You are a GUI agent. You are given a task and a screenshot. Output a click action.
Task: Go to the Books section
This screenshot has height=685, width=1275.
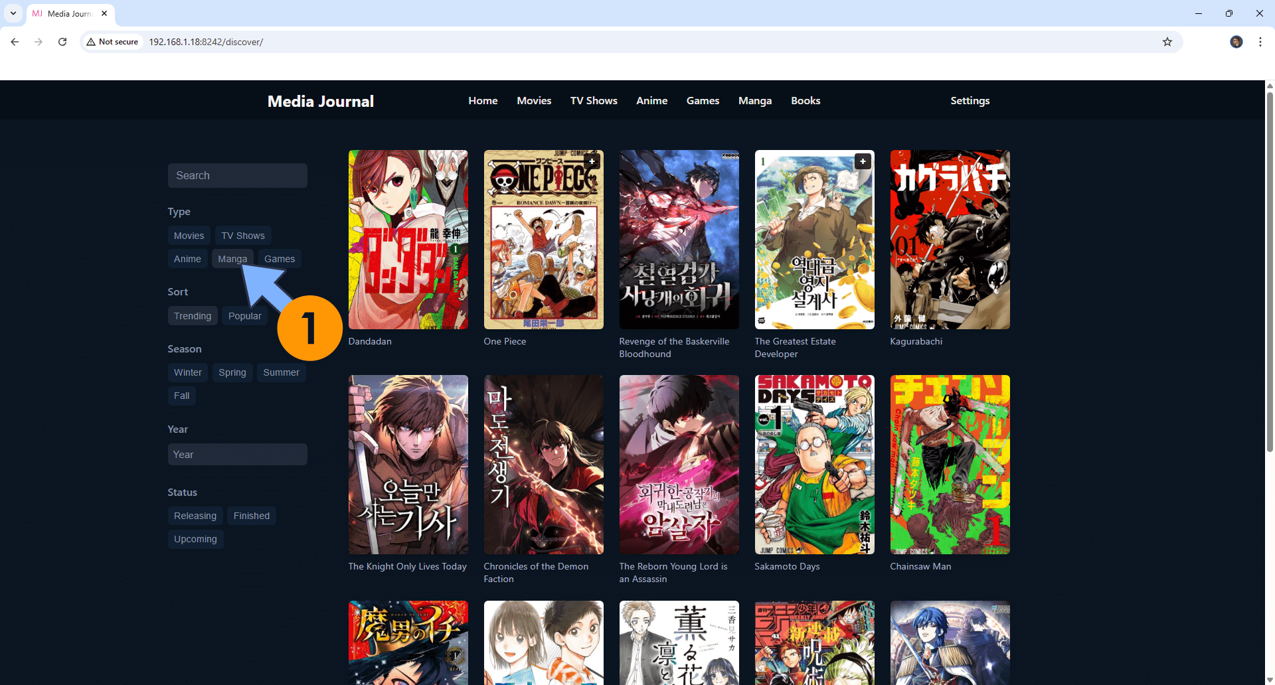coord(805,101)
